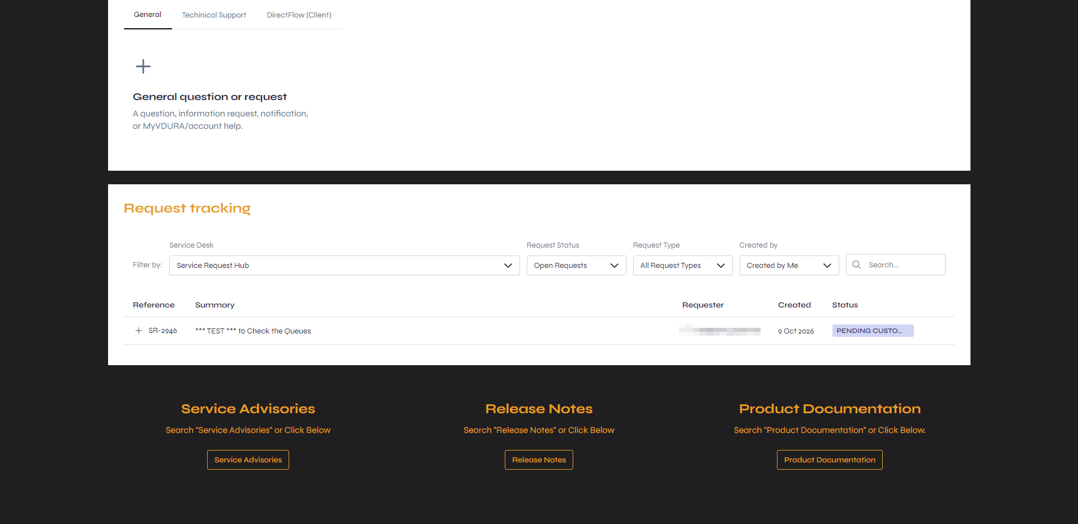Focus the request Search field

896,265
